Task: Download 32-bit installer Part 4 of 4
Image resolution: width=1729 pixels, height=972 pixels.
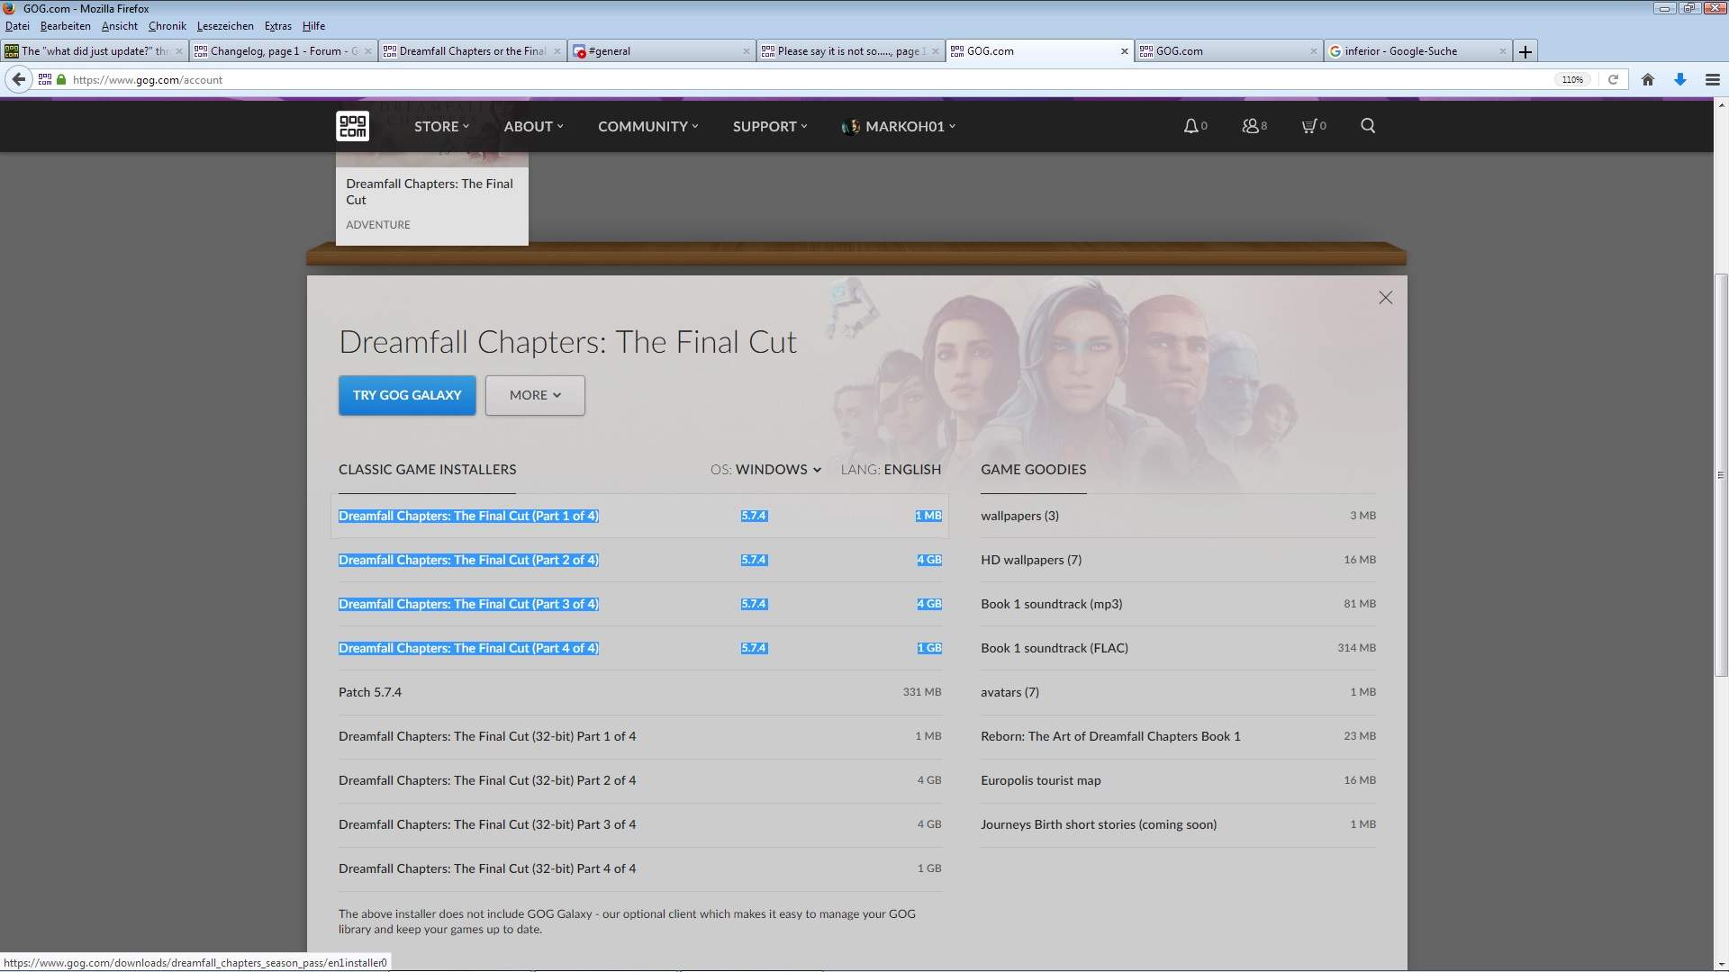Action: point(640,868)
